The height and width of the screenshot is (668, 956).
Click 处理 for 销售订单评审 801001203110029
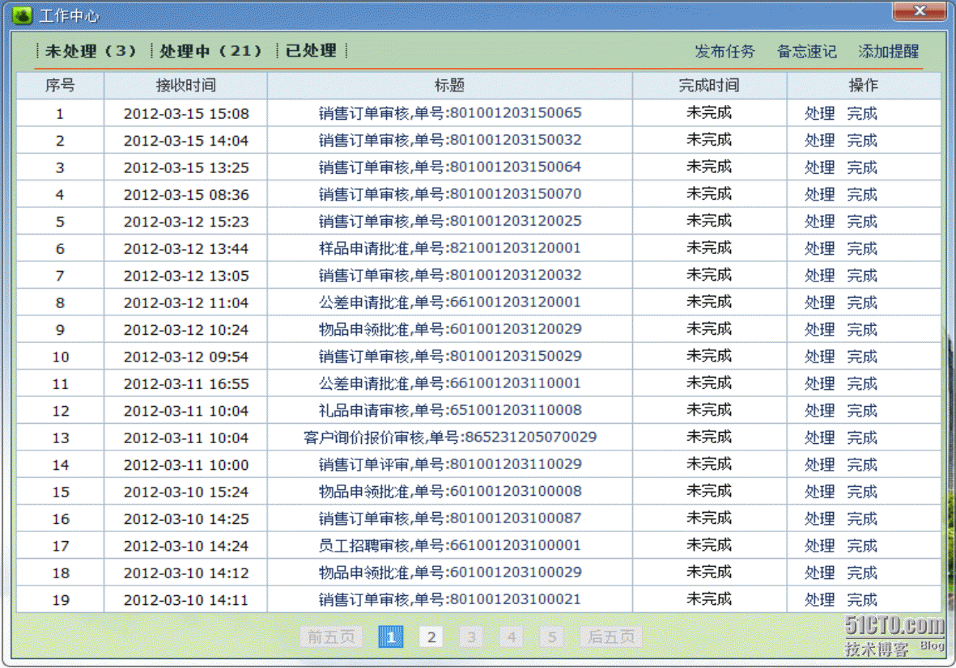[x=819, y=465]
